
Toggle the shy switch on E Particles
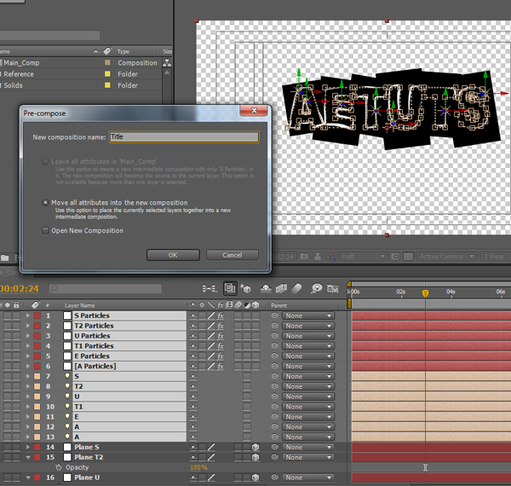[193, 356]
